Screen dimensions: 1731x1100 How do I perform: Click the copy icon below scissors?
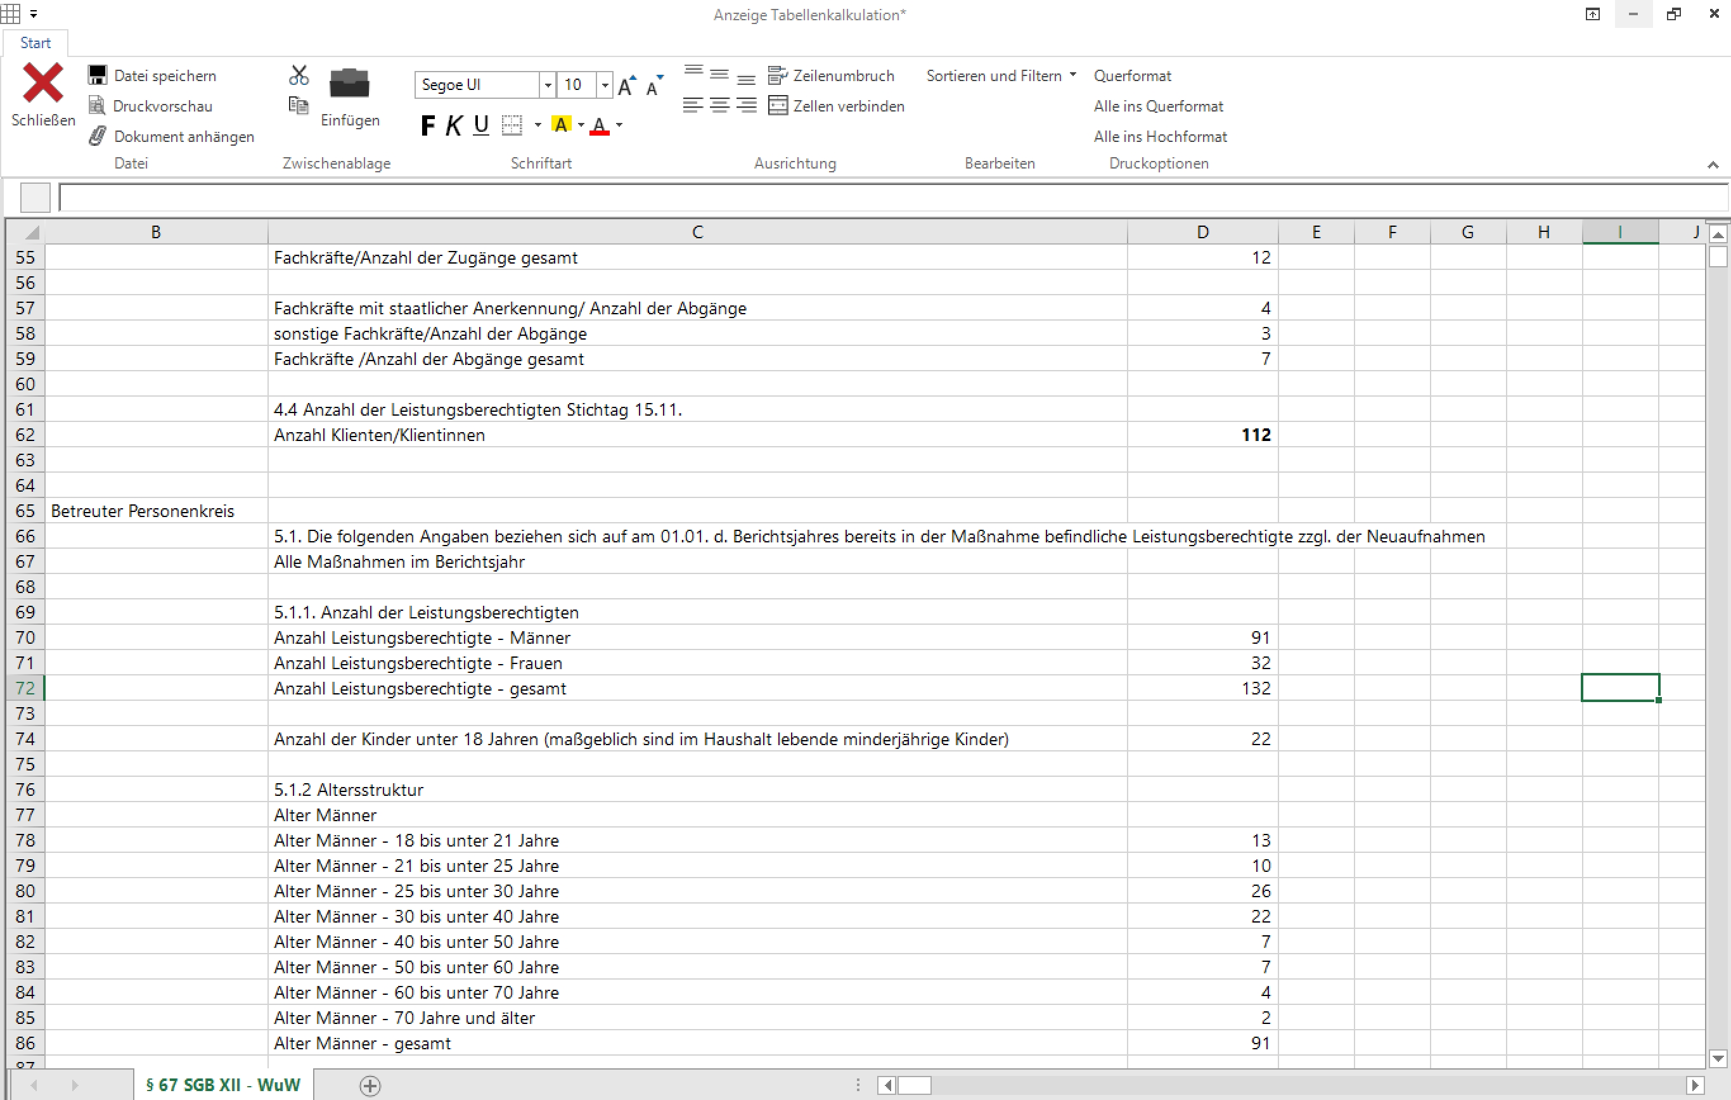[x=299, y=105]
